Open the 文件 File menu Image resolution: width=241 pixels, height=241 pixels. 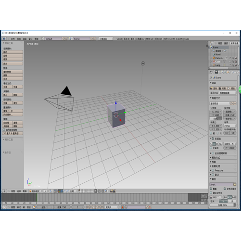[x=13, y=38]
